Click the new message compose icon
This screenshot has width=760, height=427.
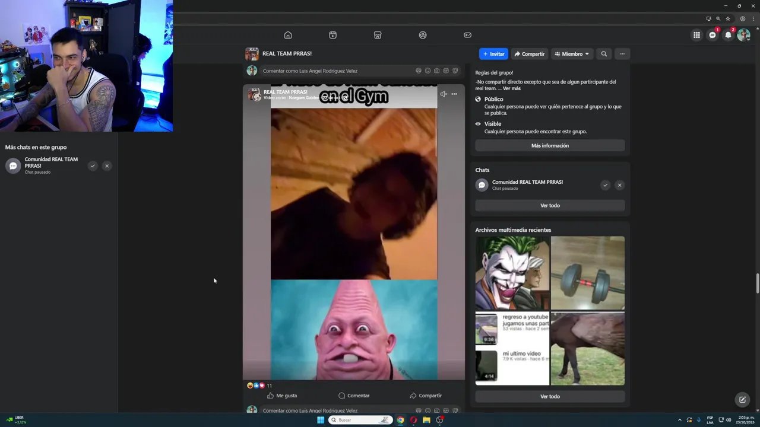[742, 400]
